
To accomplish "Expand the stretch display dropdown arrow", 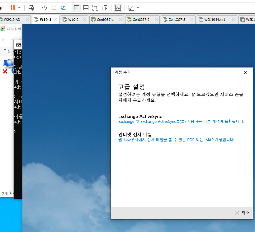I will pyautogui.click(x=138, y=8).
